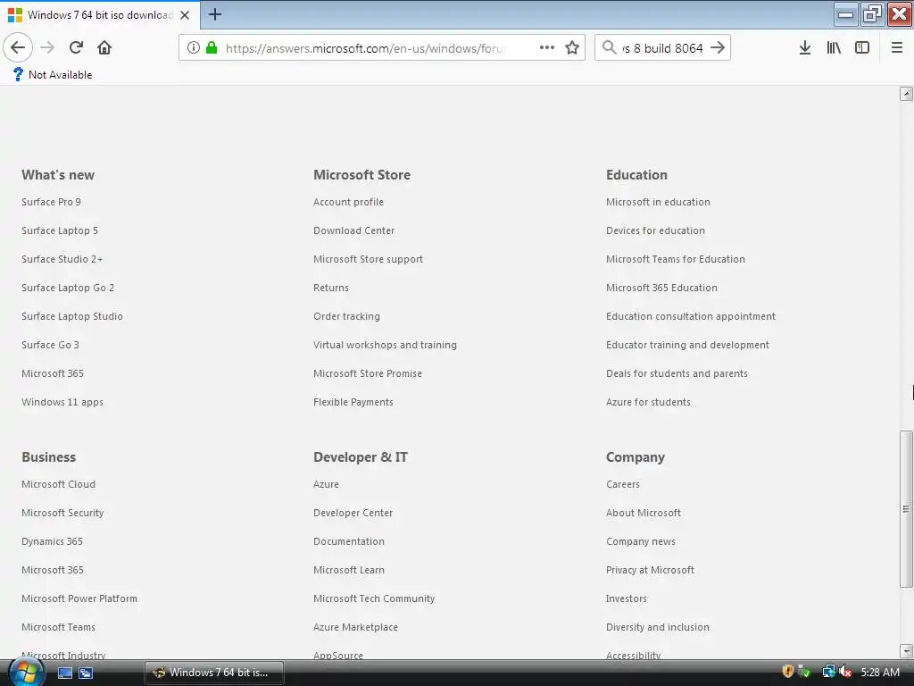Screen dimensions: 914x686
Task: Toggle the sidebar view
Action: [x=862, y=47]
